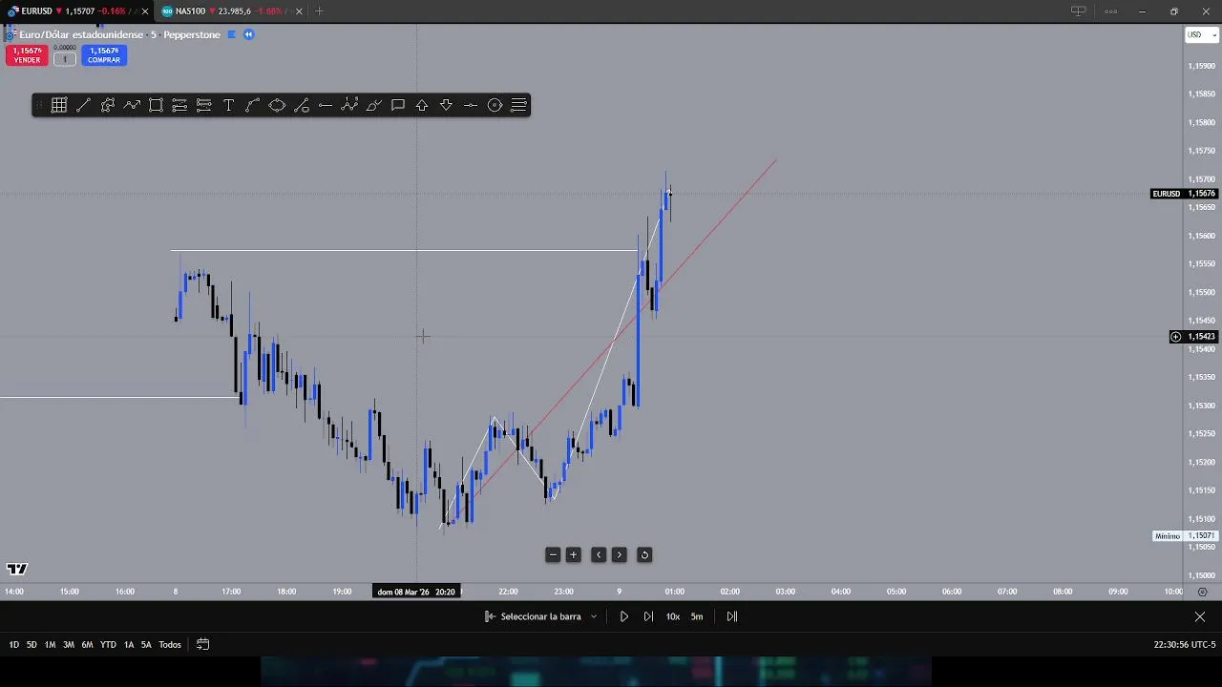Image resolution: width=1222 pixels, height=687 pixels.
Task: Select the arrow down marker tool
Action: click(446, 105)
